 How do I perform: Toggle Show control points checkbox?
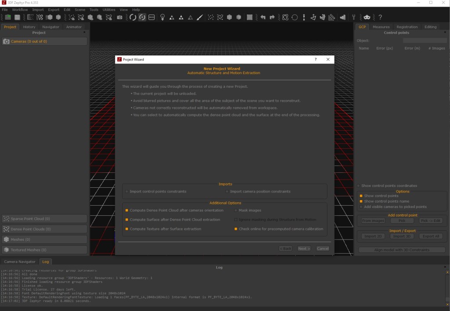pos(361,196)
